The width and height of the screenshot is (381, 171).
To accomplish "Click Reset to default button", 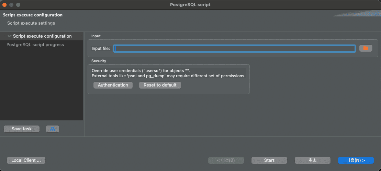I will [160, 85].
